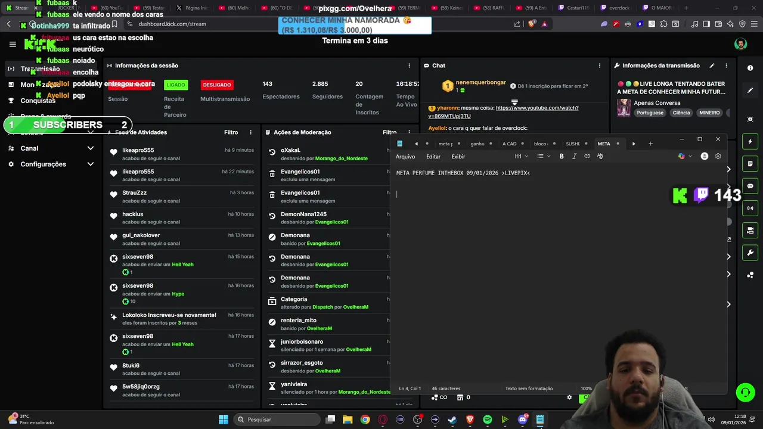Click the Windows taskbar search box

[275, 419]
